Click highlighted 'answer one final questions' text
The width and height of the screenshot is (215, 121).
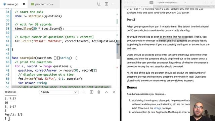pyautogui.click(x=173, y=41)
